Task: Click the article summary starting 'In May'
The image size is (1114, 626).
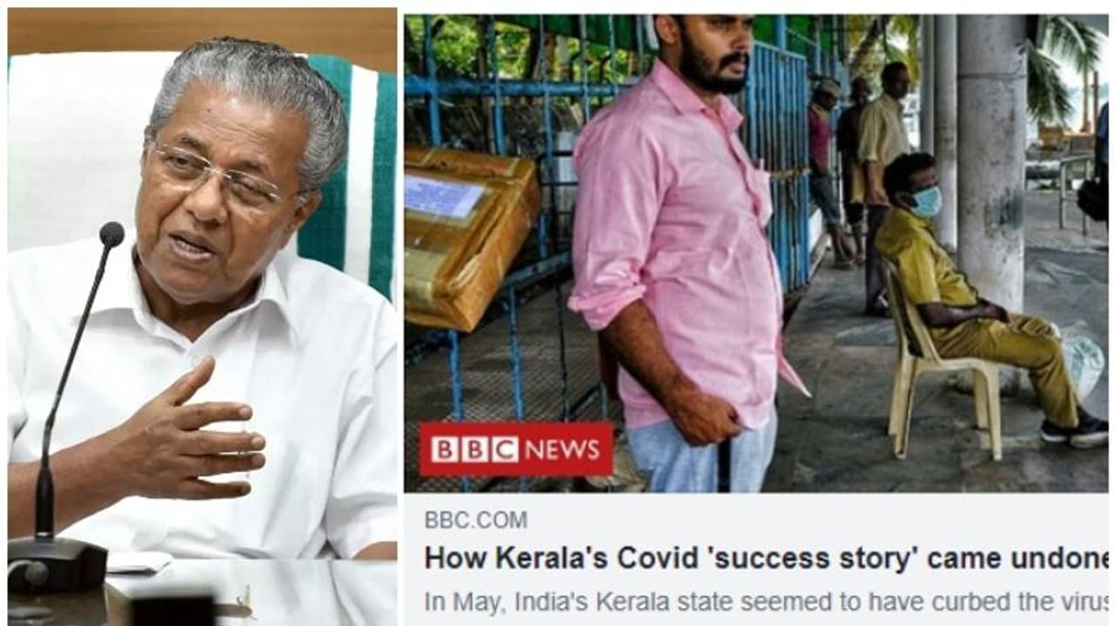Action: click(x=766, y=601)
